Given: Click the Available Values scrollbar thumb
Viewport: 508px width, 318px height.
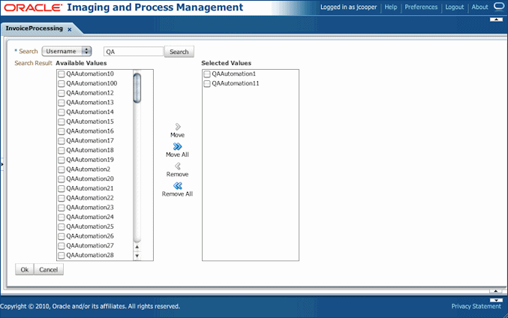Looking at the screenshot, I should point(137,88).
